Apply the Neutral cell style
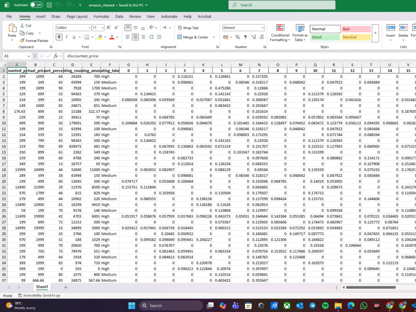 click(x=356, y=37)
